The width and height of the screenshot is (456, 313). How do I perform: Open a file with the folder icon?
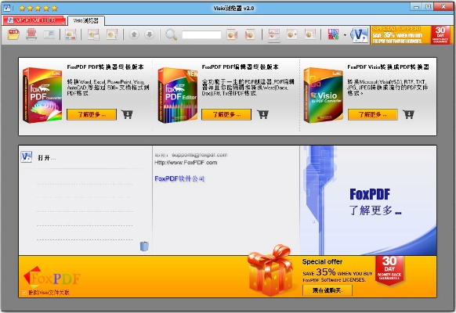[13, 34]
